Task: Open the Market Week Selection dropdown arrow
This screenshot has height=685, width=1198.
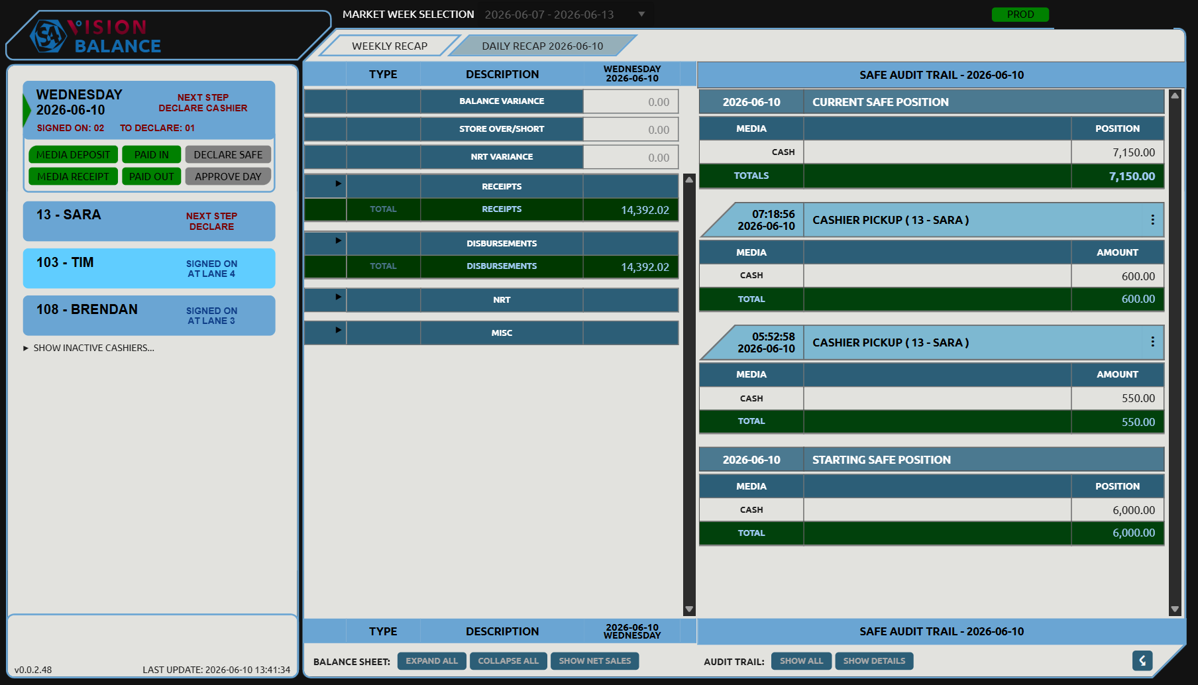Action: (641, 14)
